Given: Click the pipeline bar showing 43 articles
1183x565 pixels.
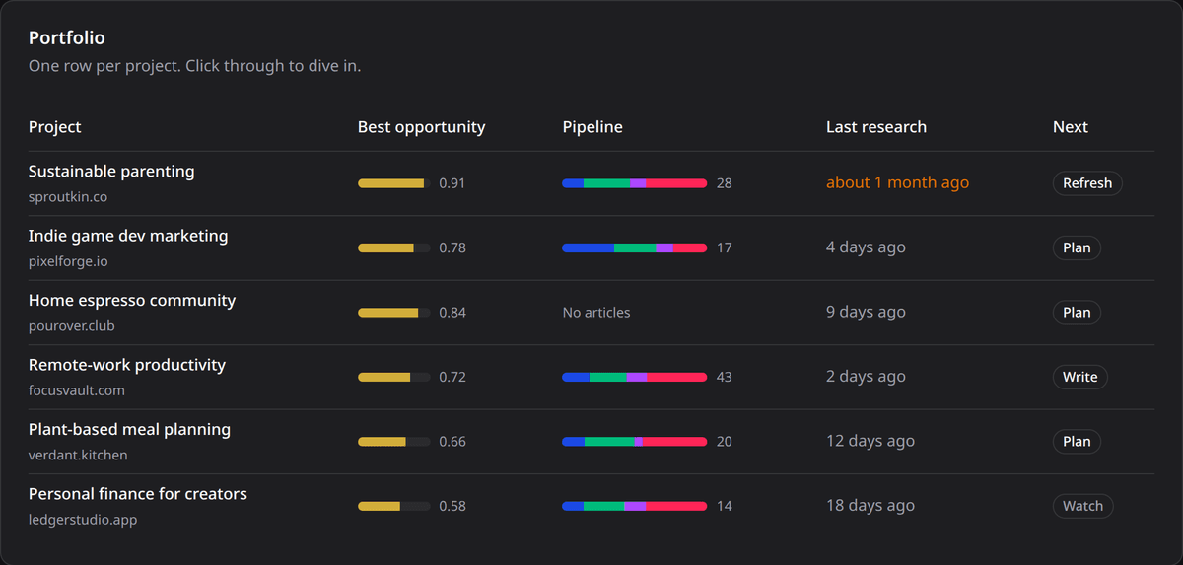Looking at the screenshot, I should [635, 377].
